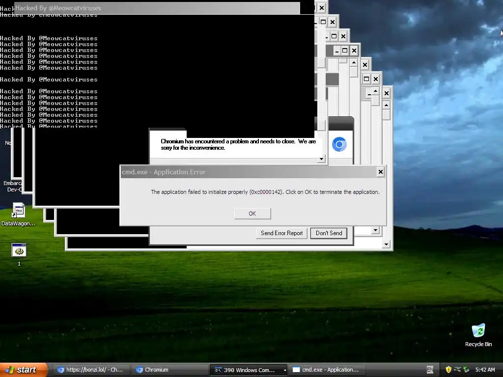Viewport: 503px width, 377px height.
Task: Select the DataWagon desktop shortcut
Action: pos(19,214)
